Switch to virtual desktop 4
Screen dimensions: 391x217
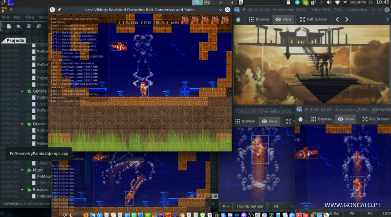pyautogui.click(x=232, y=2)
